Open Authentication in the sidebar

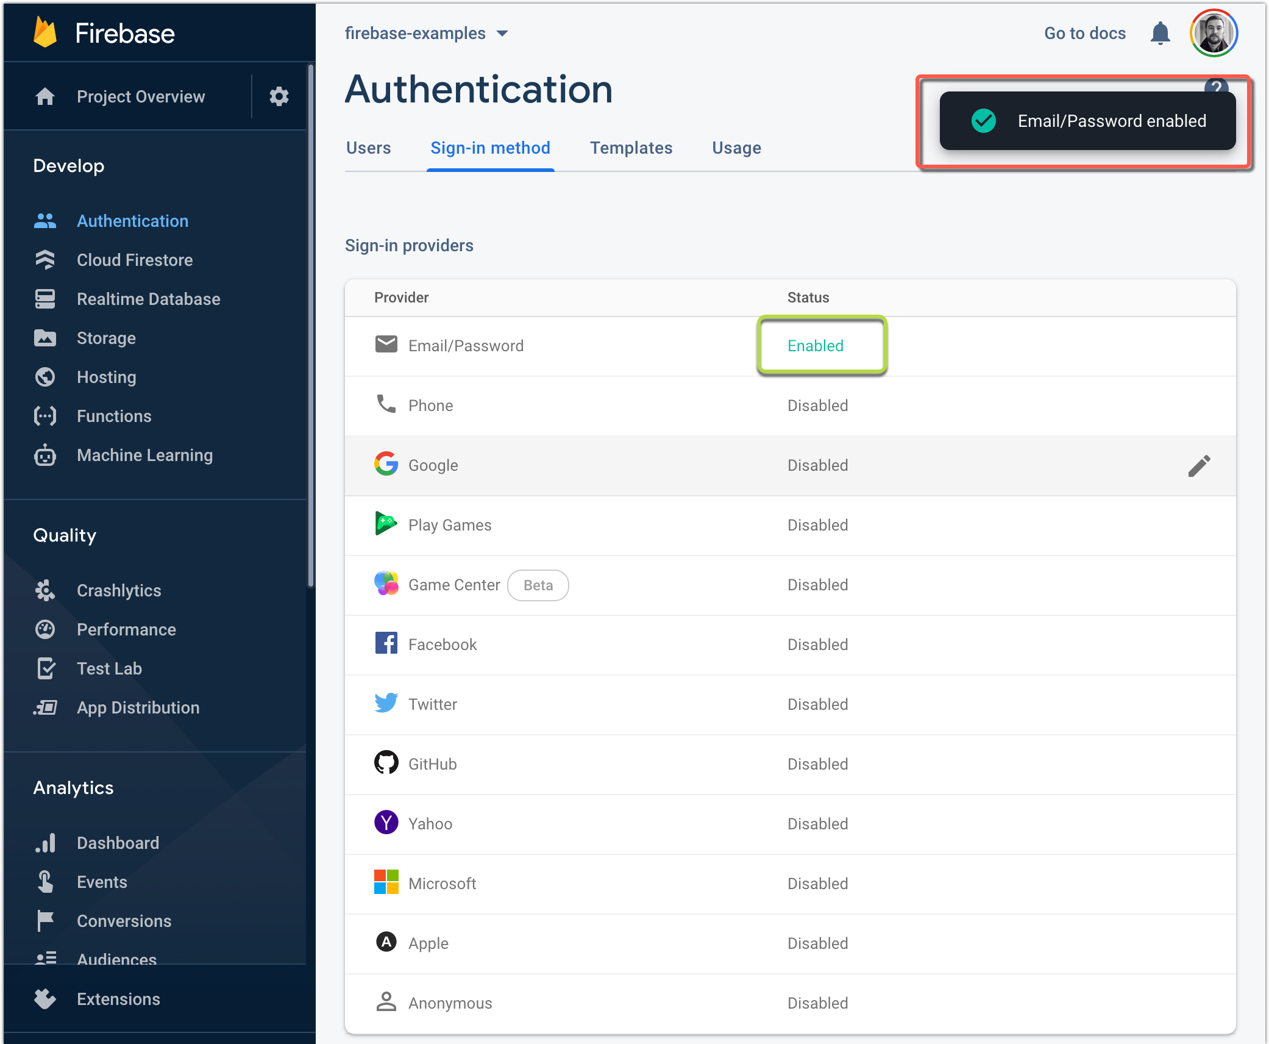(133, 221)
